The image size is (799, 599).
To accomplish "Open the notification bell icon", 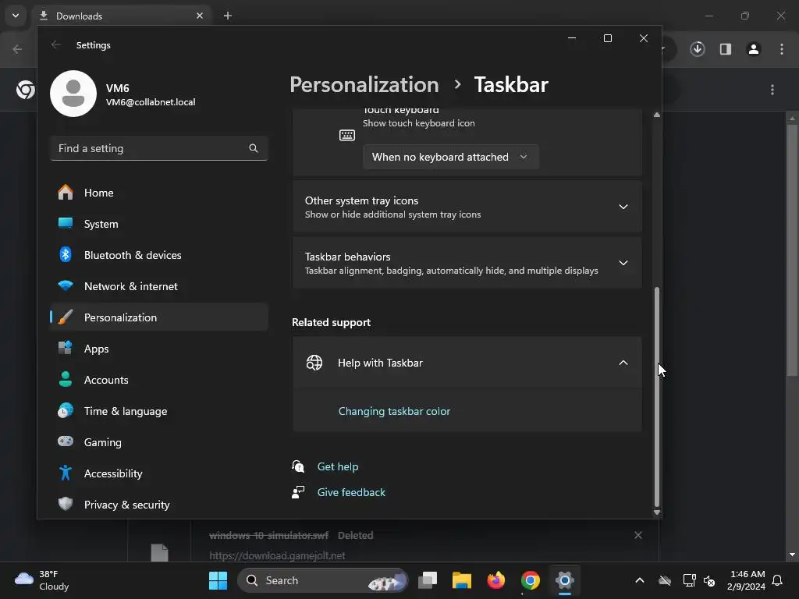I will click(x=778, y=580).
